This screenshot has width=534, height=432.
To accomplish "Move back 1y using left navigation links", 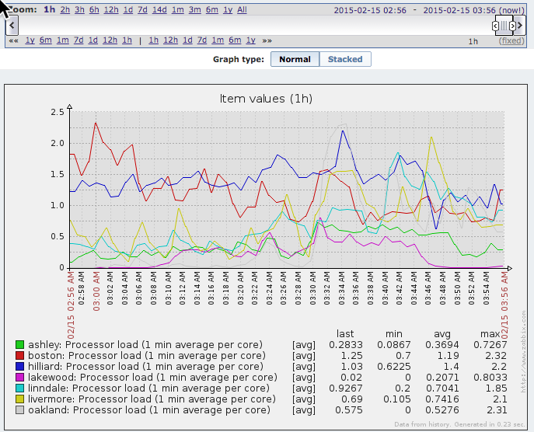I will (x=30, y=40).
